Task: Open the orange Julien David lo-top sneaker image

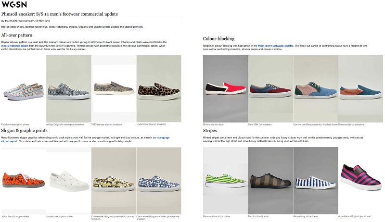Action: [x=23, y=181]
